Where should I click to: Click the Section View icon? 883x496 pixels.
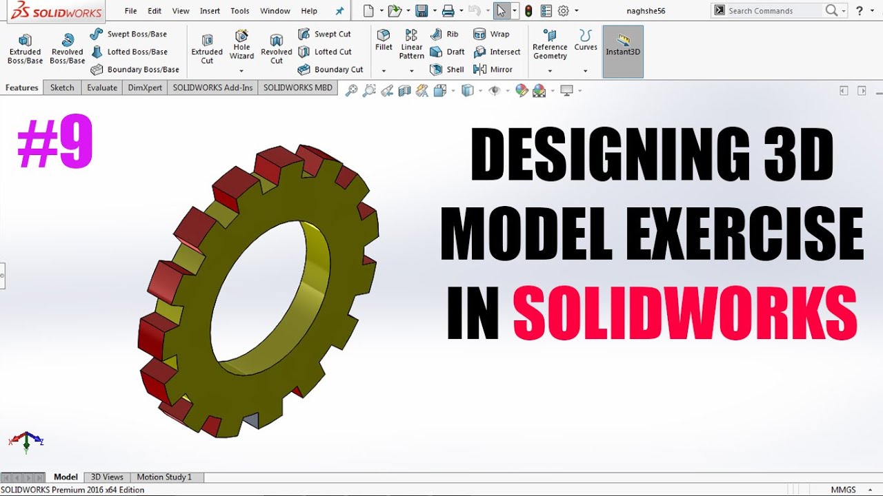click(405, 90)
